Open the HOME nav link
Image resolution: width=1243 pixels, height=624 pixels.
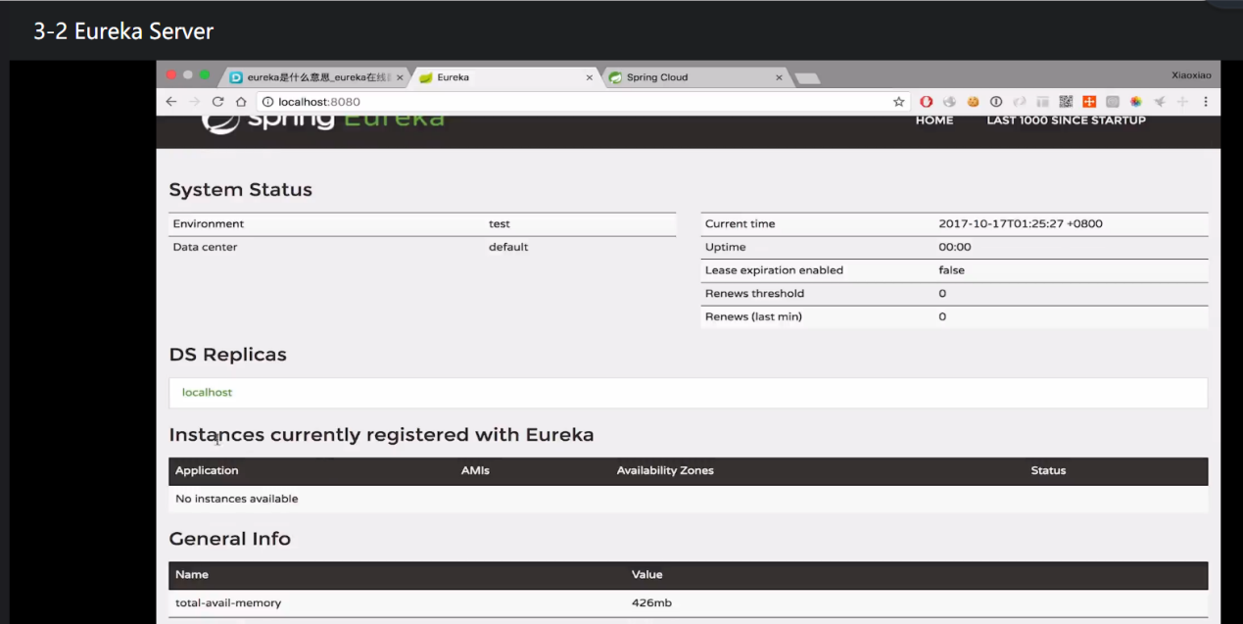[x=934, y=120]
